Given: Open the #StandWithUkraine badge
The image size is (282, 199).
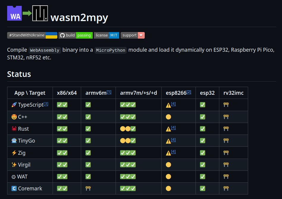Looking at the screenshot, I should point(32,35).
